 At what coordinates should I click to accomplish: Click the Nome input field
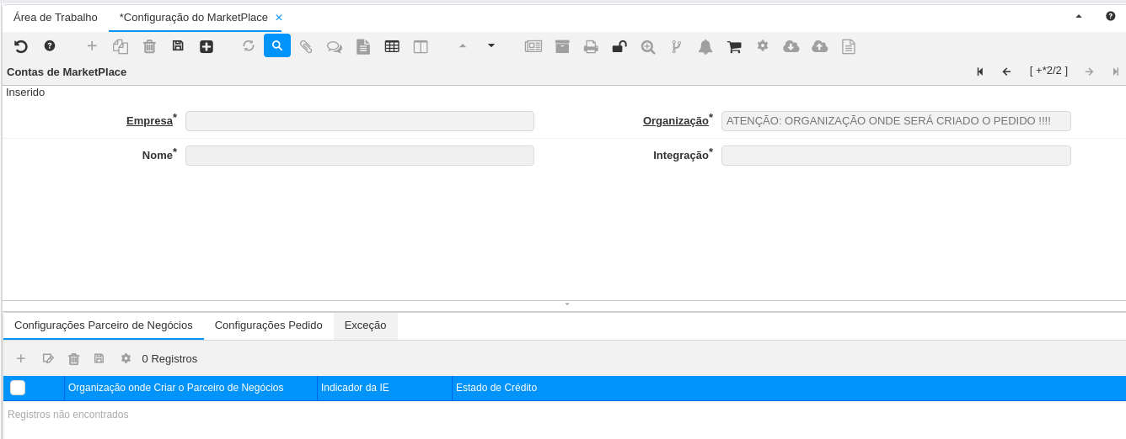[x=359, y=156]
